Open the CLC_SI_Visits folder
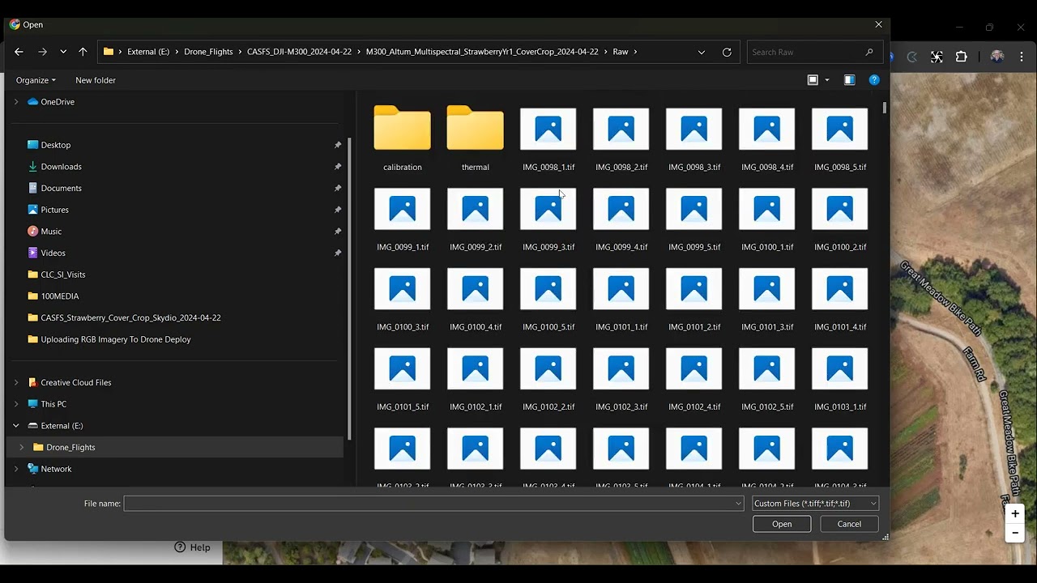The width and height of the screenshot is (1037, 583). tap(63, 274)
